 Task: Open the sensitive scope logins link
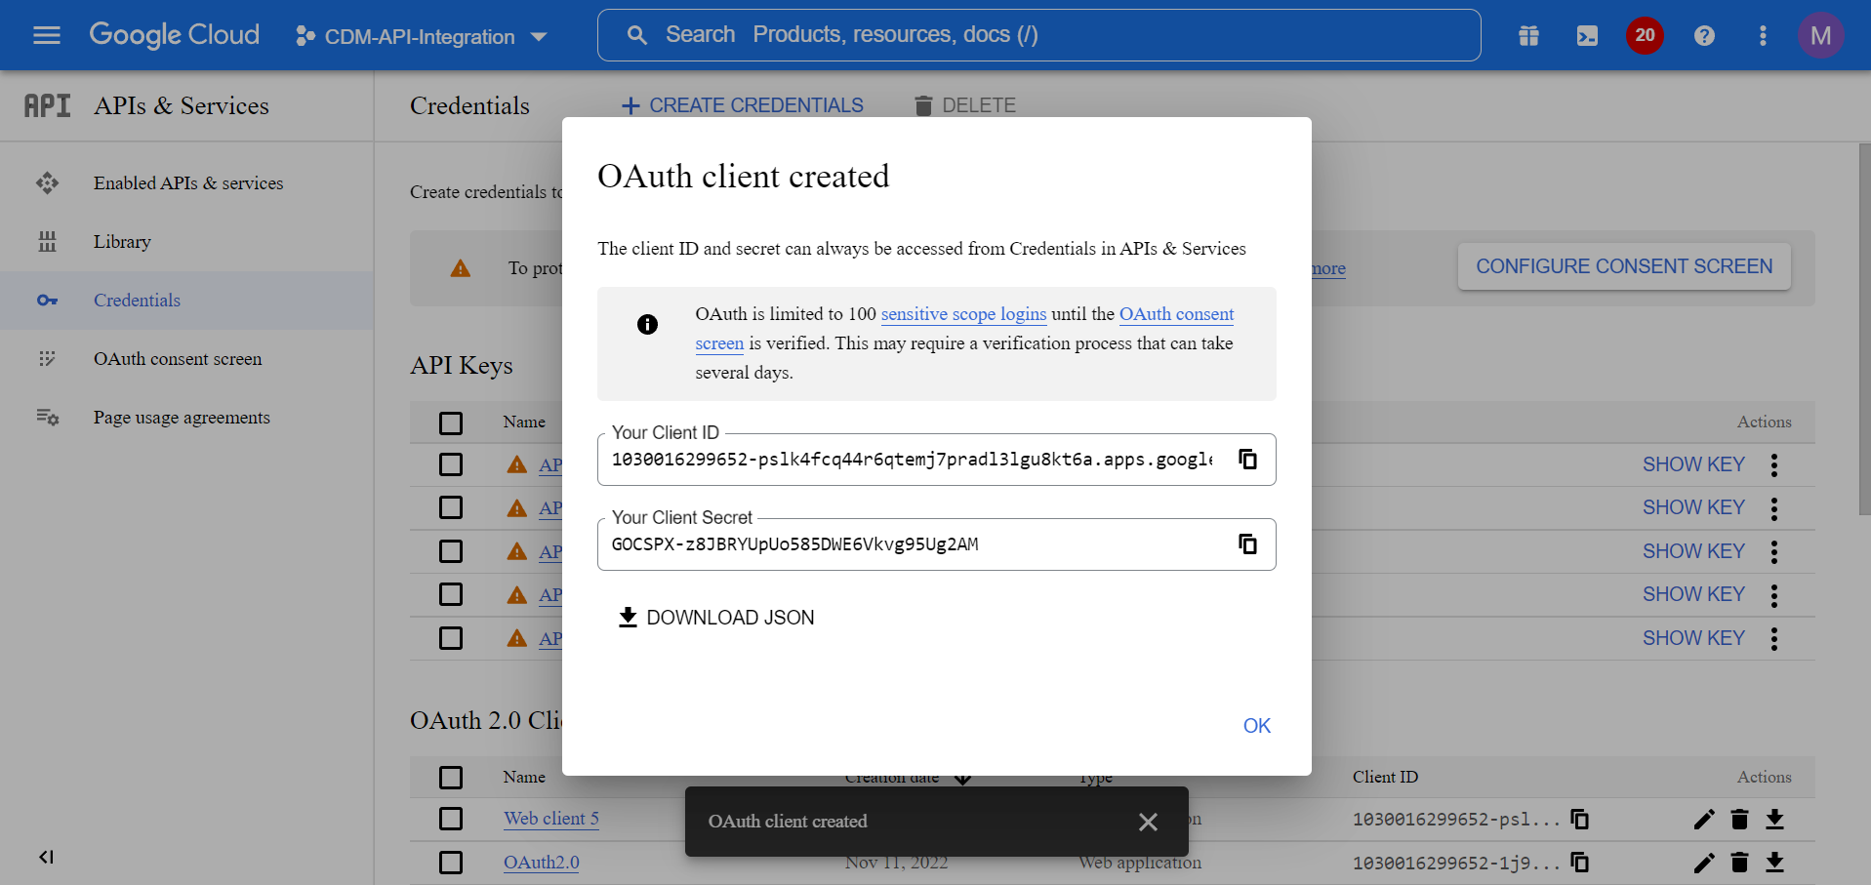(x=963, y=314)
